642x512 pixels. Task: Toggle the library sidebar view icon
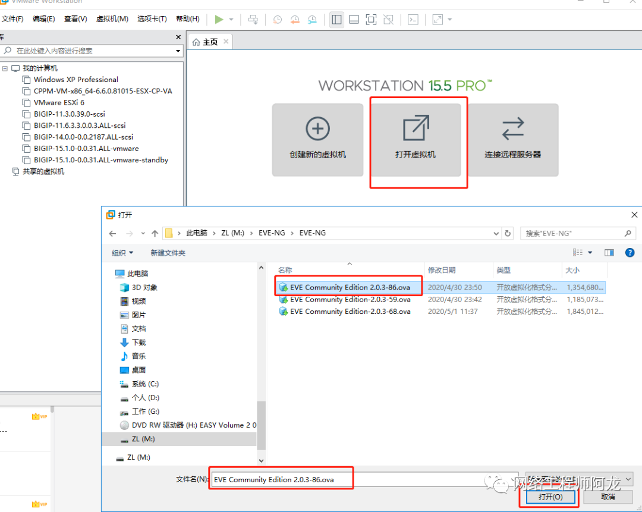(336, 19)
